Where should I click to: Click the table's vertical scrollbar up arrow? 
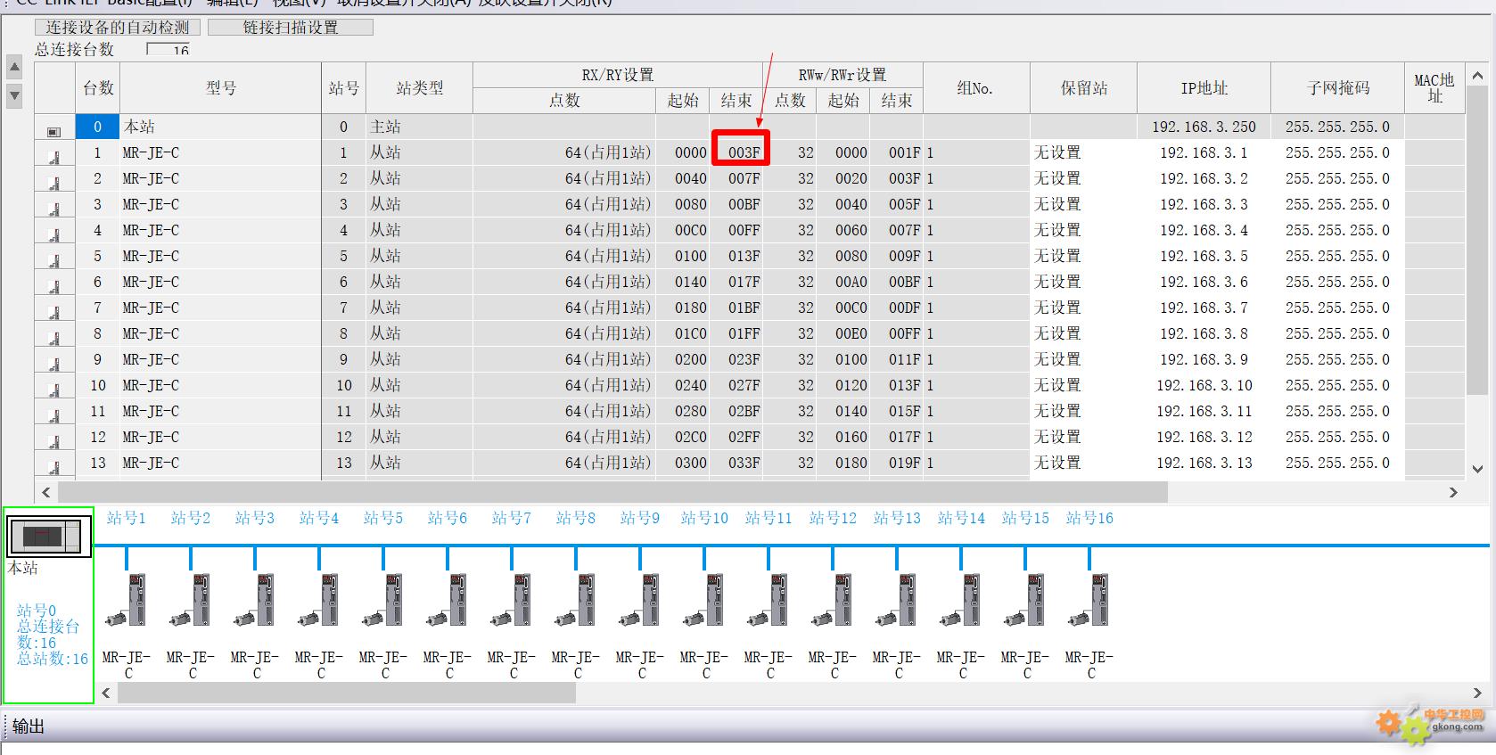(x=1477, y=77)
